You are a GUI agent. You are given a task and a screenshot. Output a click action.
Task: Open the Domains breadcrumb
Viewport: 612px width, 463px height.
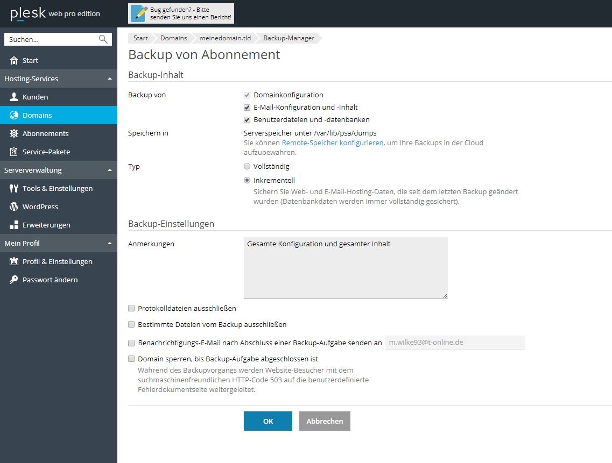coord(173,38)
